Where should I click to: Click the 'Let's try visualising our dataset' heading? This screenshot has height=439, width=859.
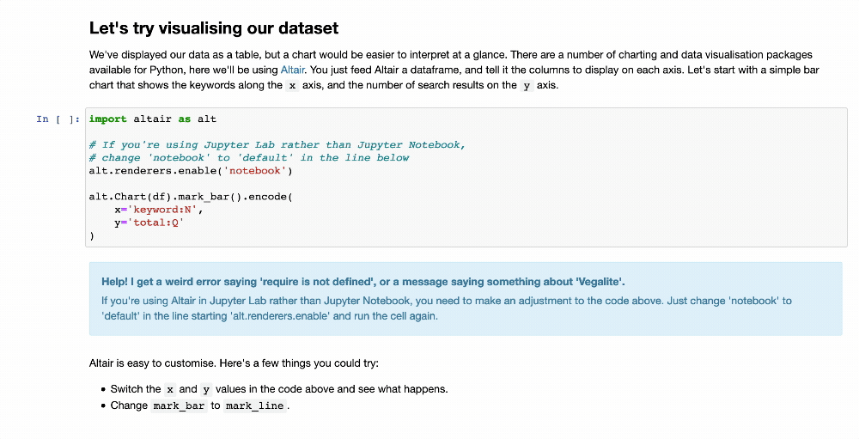tap(214, 28)
